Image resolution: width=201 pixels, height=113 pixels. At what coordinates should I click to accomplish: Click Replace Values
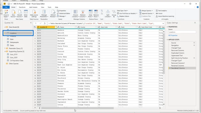click(x=123, y=16)
